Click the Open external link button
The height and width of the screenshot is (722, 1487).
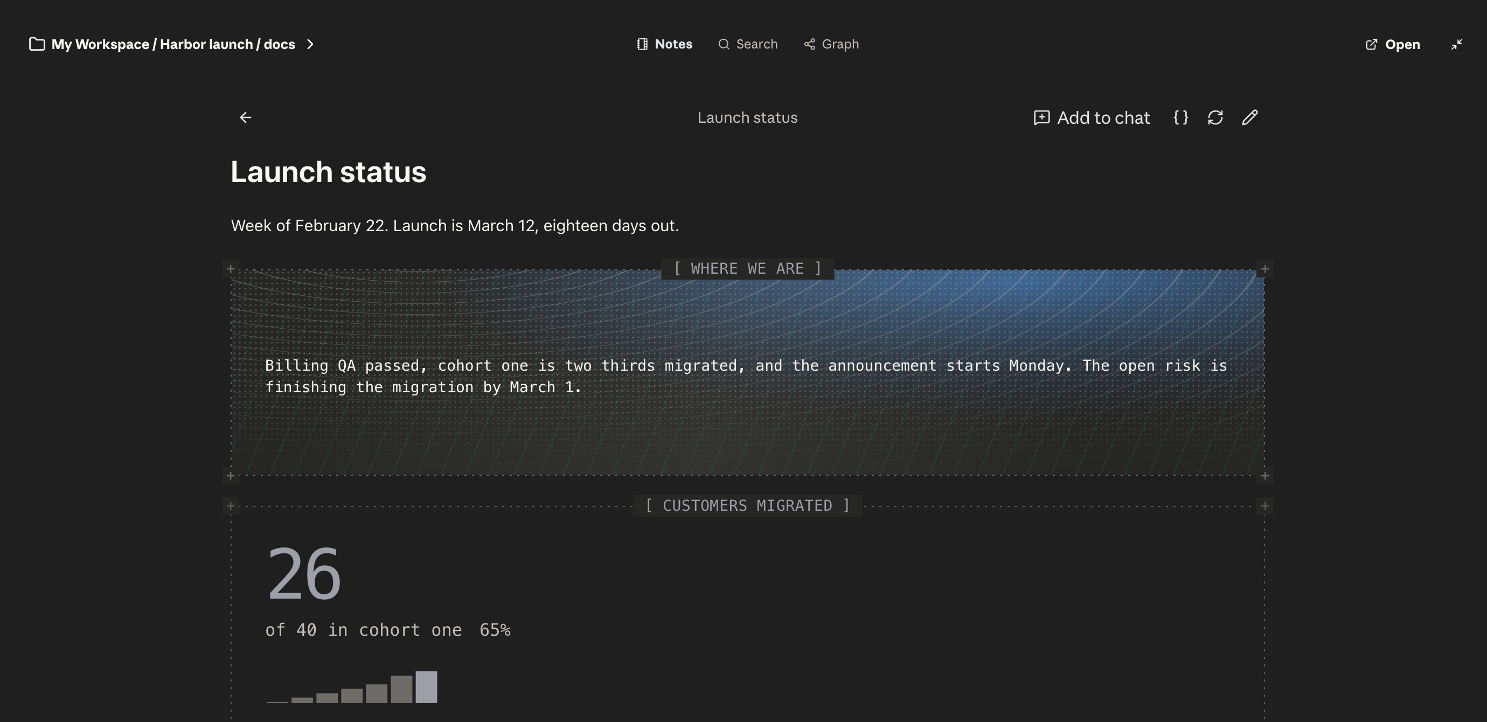[1393, 44]
